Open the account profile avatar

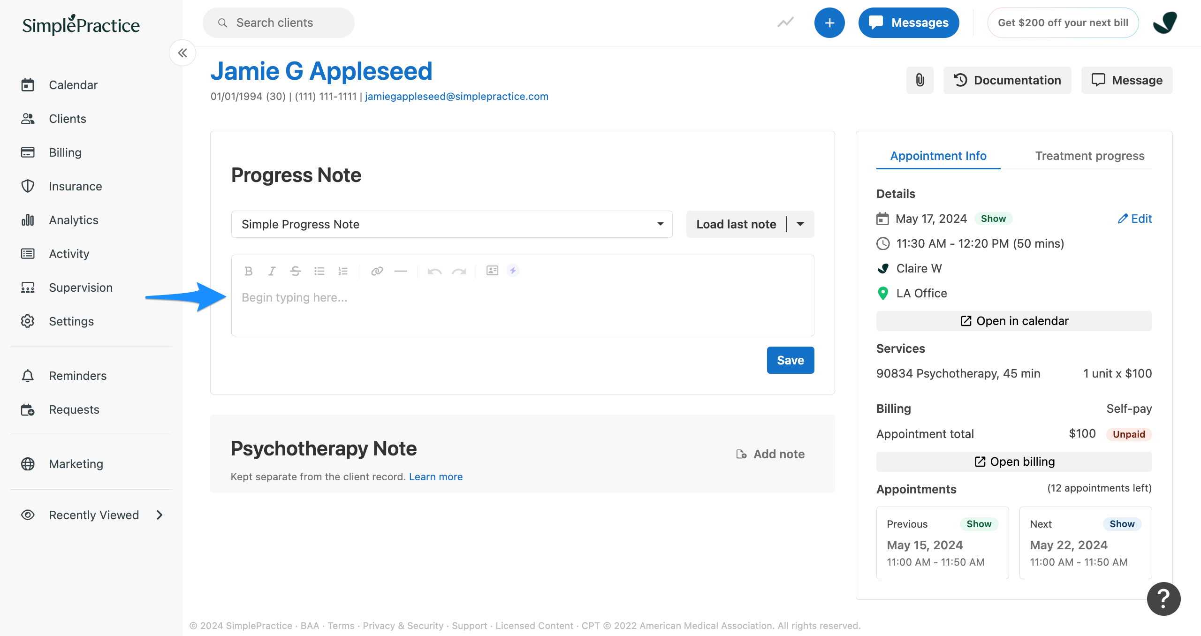(x=1165, y=23)
